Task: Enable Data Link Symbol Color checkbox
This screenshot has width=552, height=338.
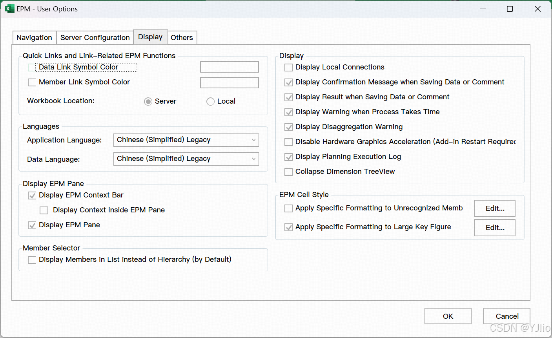Action: [x=32, y=68]
